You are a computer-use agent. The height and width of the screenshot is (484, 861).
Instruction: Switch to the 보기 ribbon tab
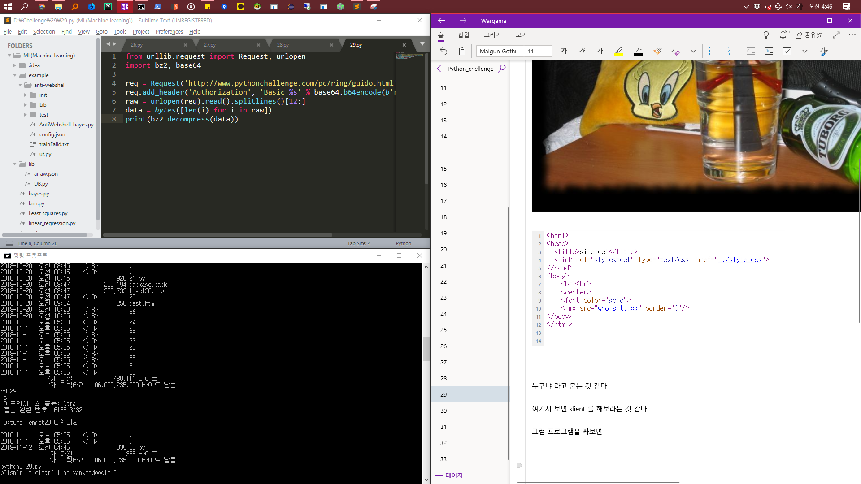522,35
